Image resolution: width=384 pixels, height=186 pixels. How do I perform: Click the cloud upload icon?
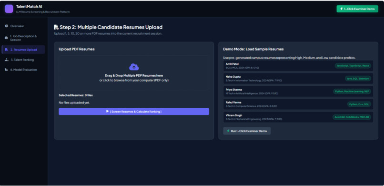pos(134,67)
